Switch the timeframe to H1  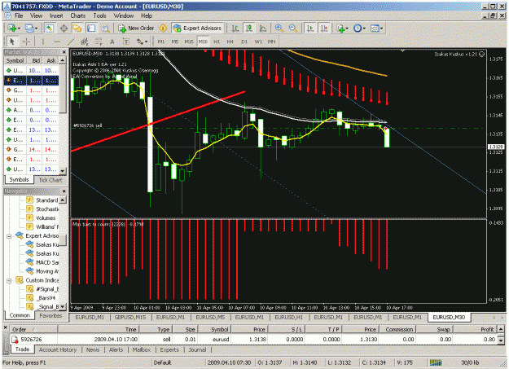[x=217, y=42]
